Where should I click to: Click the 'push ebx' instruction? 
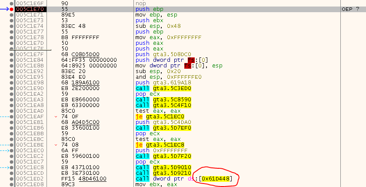click(150, 20)
